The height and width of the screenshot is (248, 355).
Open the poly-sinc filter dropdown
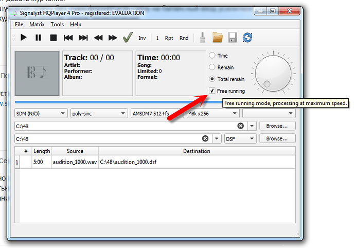[99, 113]
